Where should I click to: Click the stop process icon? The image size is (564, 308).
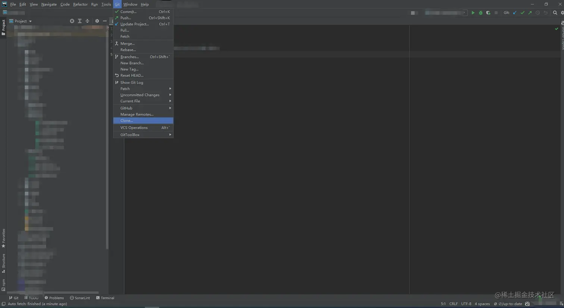[x=496, y=13]
